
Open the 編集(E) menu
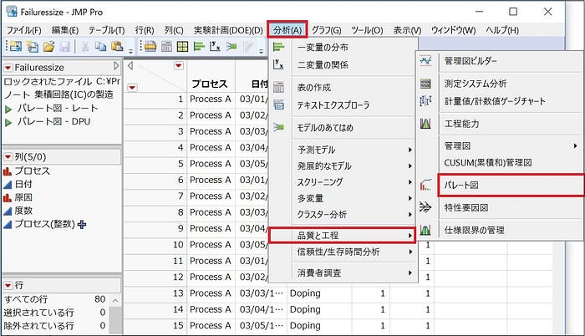pyautogui.click(x=65, y=30)
